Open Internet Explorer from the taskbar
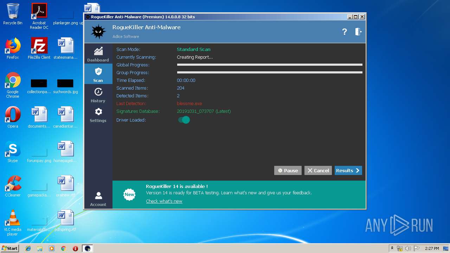 point(28,248)
